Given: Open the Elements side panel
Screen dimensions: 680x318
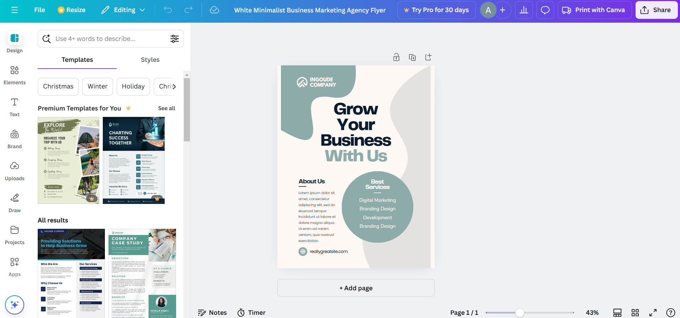Looking at the screenshot, I should (x=15, y=75).
